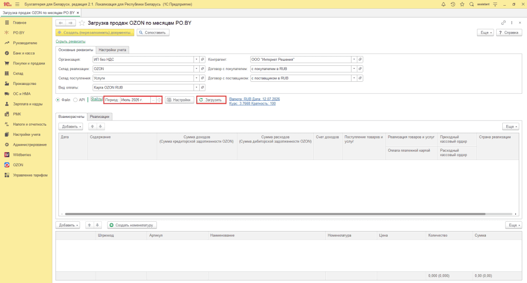Open Контрагент field open-form icon
Screen dimensions: 527x283
pos(360,60)
